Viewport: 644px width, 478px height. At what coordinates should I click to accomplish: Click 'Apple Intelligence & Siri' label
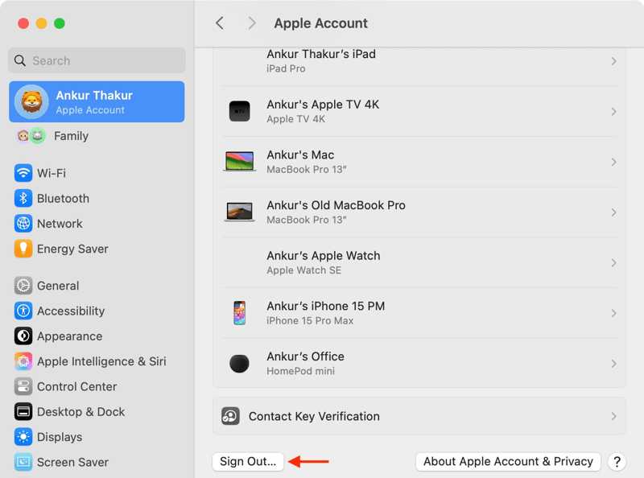pos(102,361)
